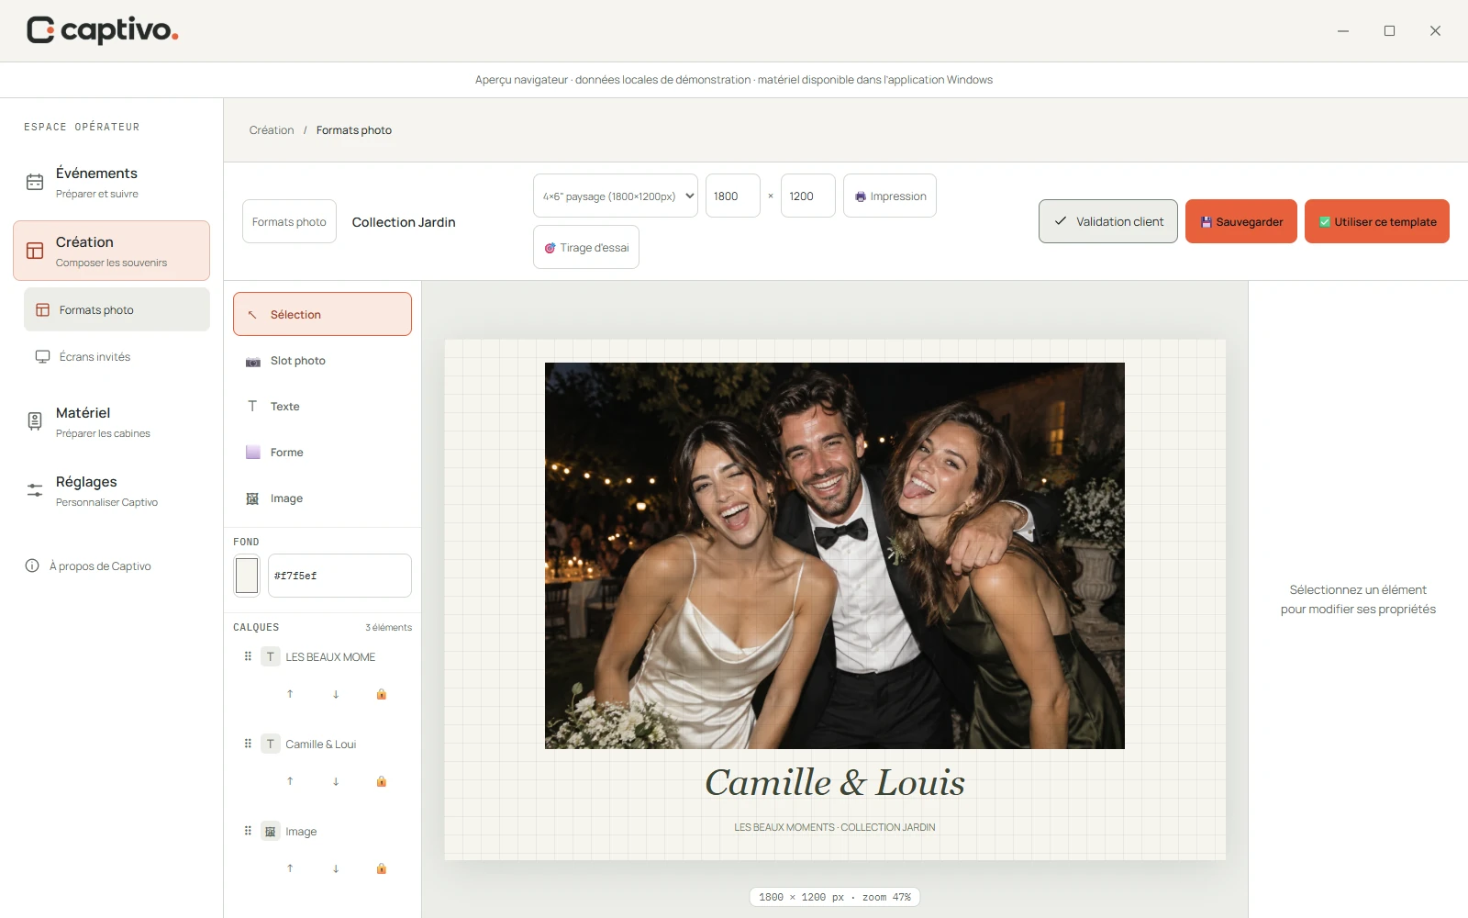Open the Création section

pos(111,251)
